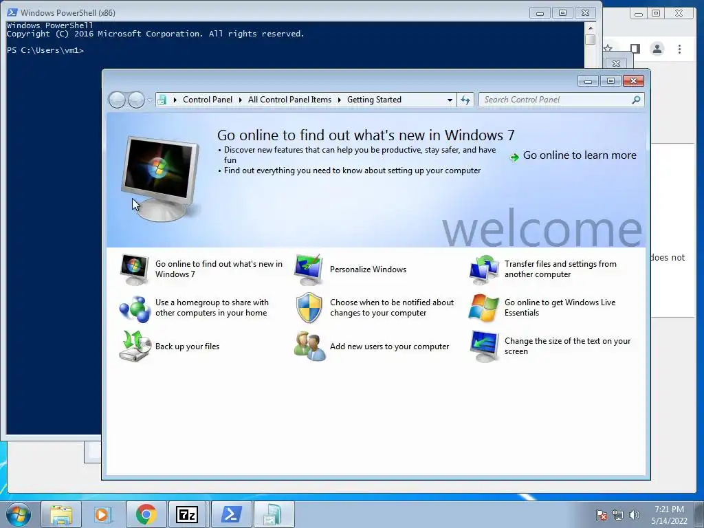Open the Chrome three-dot menu

click(679, 49)
